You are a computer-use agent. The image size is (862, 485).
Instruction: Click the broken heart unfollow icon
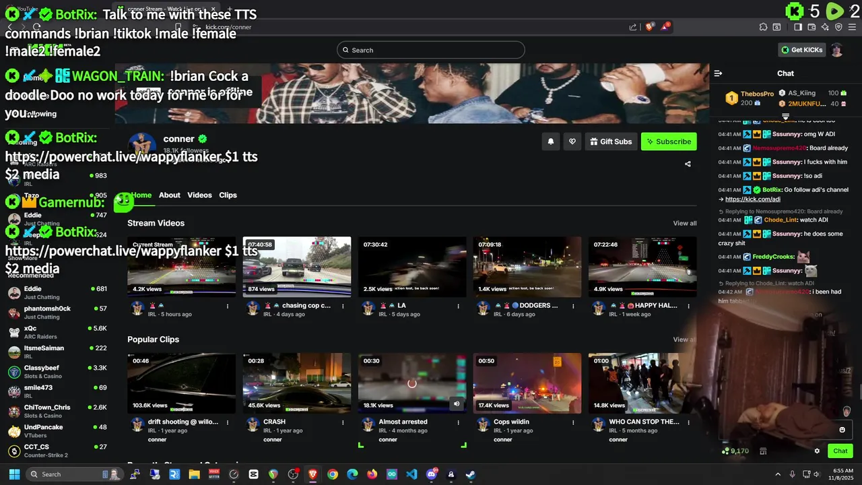572,141
